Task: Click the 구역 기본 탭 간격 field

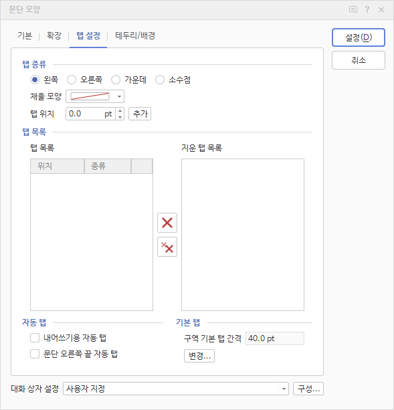Action: click(275, 338)
